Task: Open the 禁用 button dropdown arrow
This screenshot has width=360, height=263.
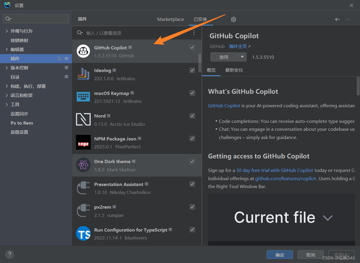Action: tap(242, 57)
